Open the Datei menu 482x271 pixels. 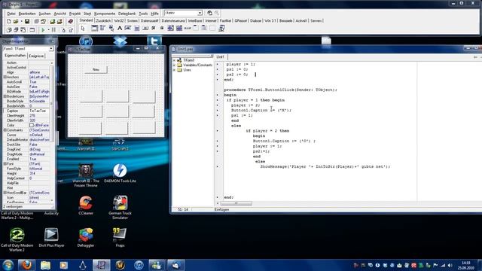tap(11, 14)
